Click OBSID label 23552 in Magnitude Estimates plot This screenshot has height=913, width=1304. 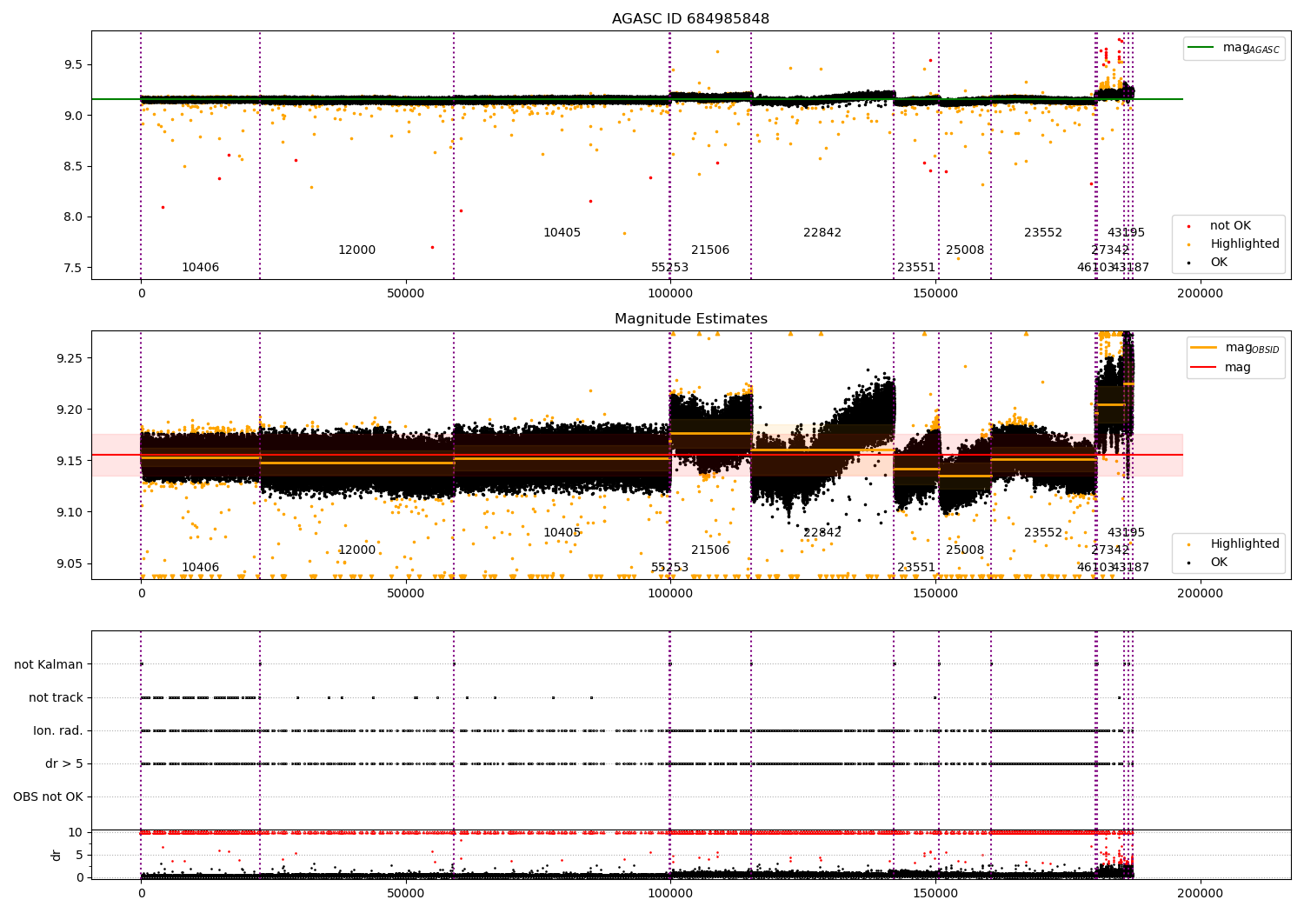pyautogui.click(x=1043, y=533)
